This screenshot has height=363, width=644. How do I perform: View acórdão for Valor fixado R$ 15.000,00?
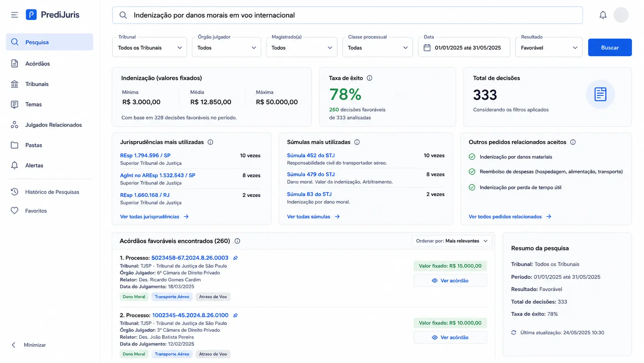[x=450, y=281]
